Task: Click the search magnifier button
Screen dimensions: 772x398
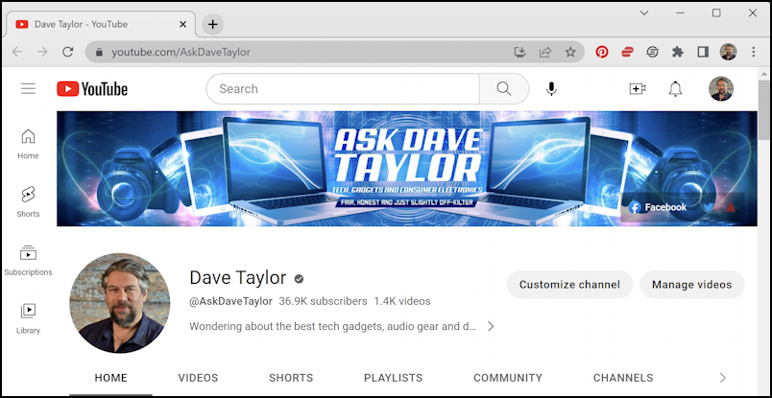Action: pyautogui.click(x=504, y=88)
